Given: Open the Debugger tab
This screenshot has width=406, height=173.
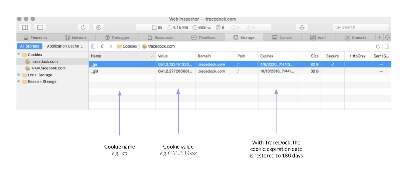Looking at the screenshot, I should (117, 37).
